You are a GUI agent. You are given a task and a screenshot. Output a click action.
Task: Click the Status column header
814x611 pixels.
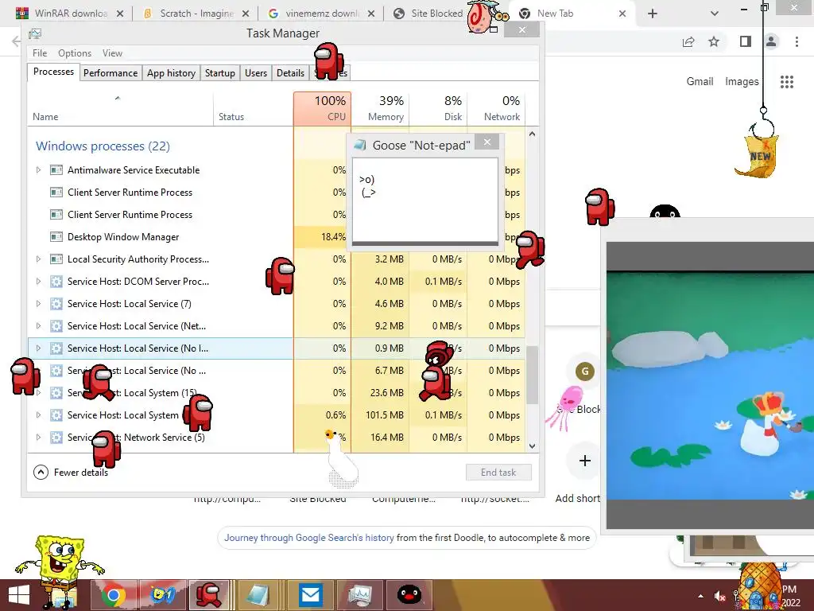[x=254, y=108]
